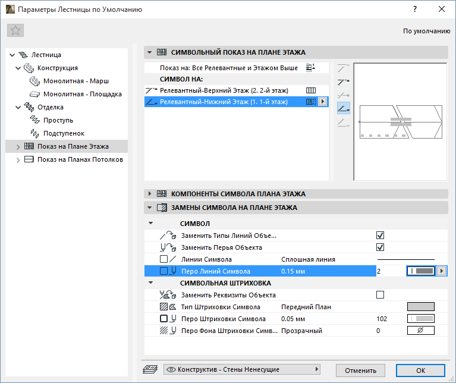The image size is (456, 383).
Task: Toggle Заменить Перья Объекта checkbox
Action: pyautogui.click(x=380, y=247)
